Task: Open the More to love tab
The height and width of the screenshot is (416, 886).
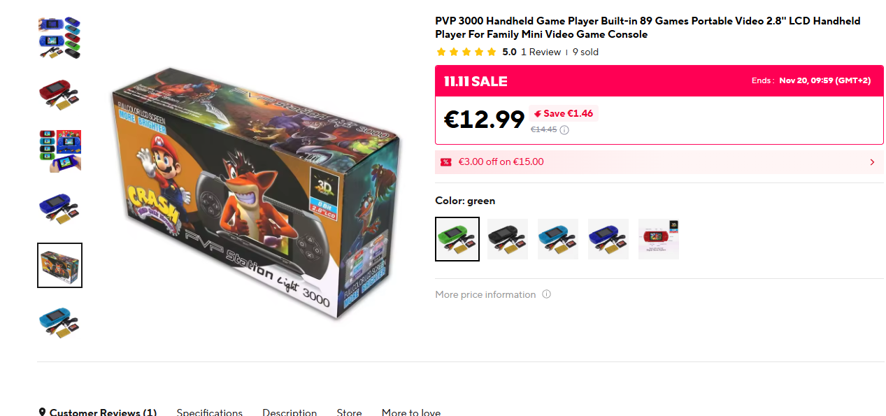Action: click(411, 413)
